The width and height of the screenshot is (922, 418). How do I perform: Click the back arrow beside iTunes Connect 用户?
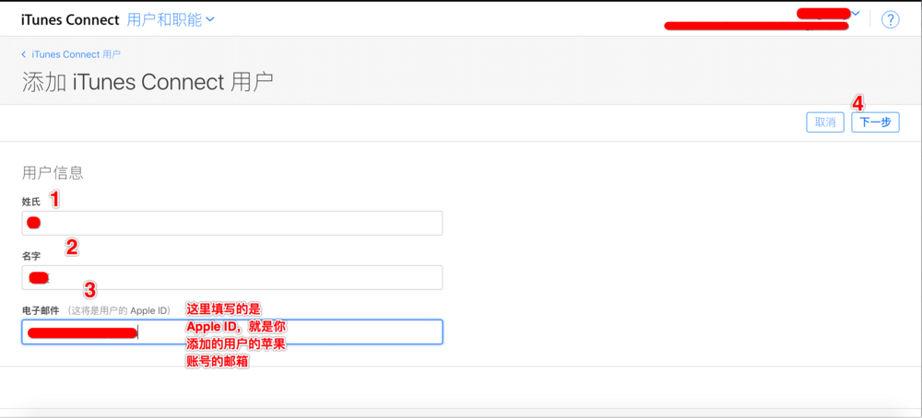24,55
